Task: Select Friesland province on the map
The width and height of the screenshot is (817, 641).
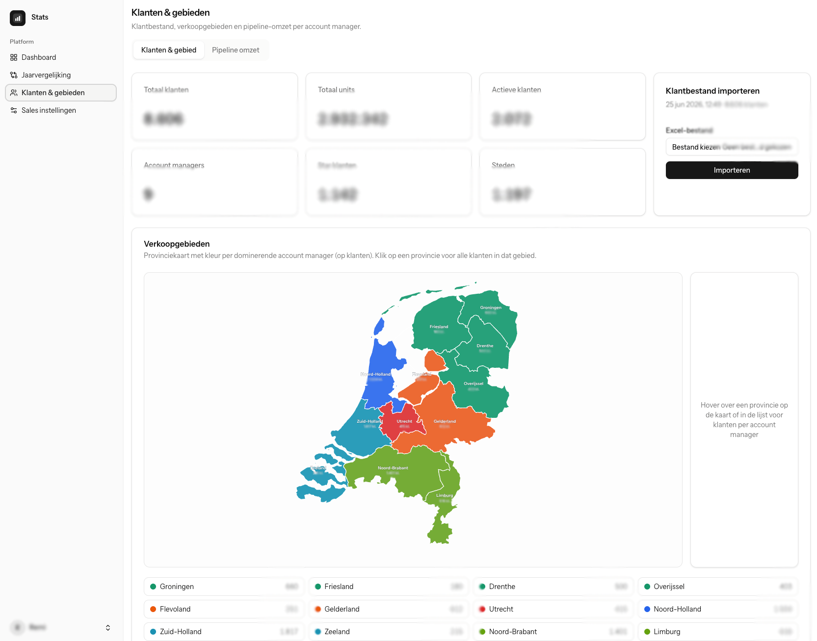Action: point(438,328)
